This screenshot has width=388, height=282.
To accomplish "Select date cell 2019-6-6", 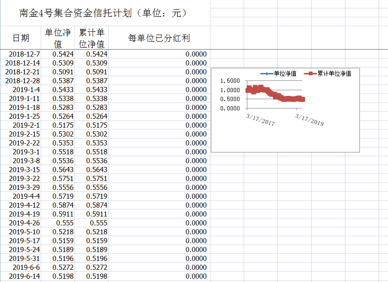I will [21, 268].
